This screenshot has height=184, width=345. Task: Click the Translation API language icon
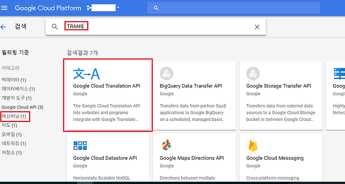[x=86, y=74]
